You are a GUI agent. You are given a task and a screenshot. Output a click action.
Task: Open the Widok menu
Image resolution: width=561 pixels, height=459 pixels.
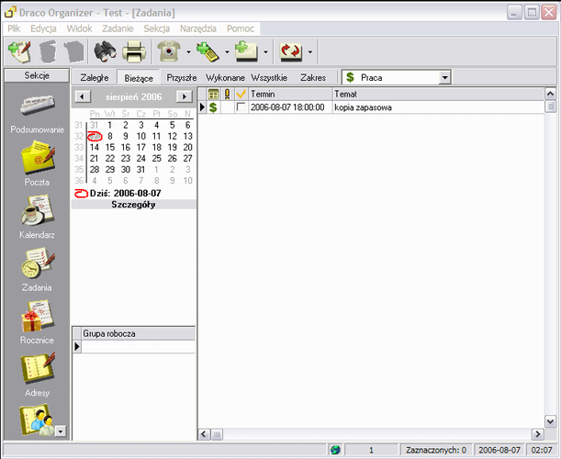click(x=79, y=28)
